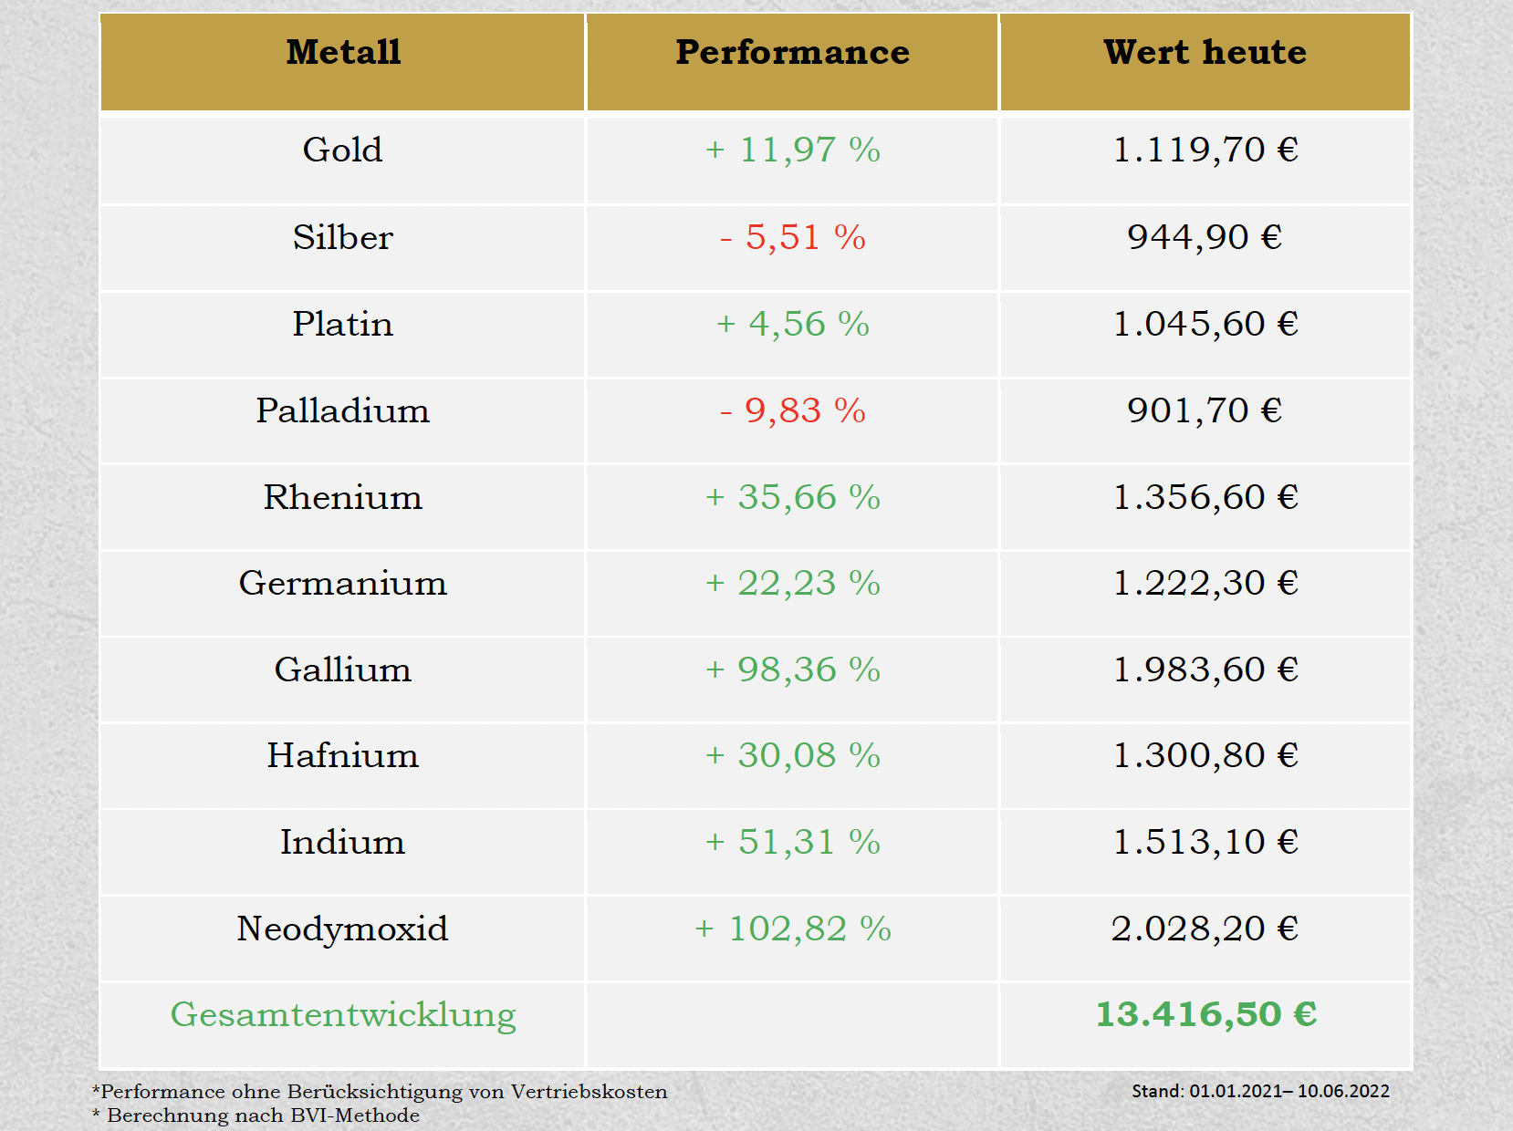Select Neodymoxid performance +102,82 %
This screenshot has height=1131, width=1513.
click(x=792, y=929)
